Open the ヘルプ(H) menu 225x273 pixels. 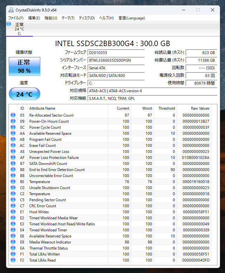(107, 18)
